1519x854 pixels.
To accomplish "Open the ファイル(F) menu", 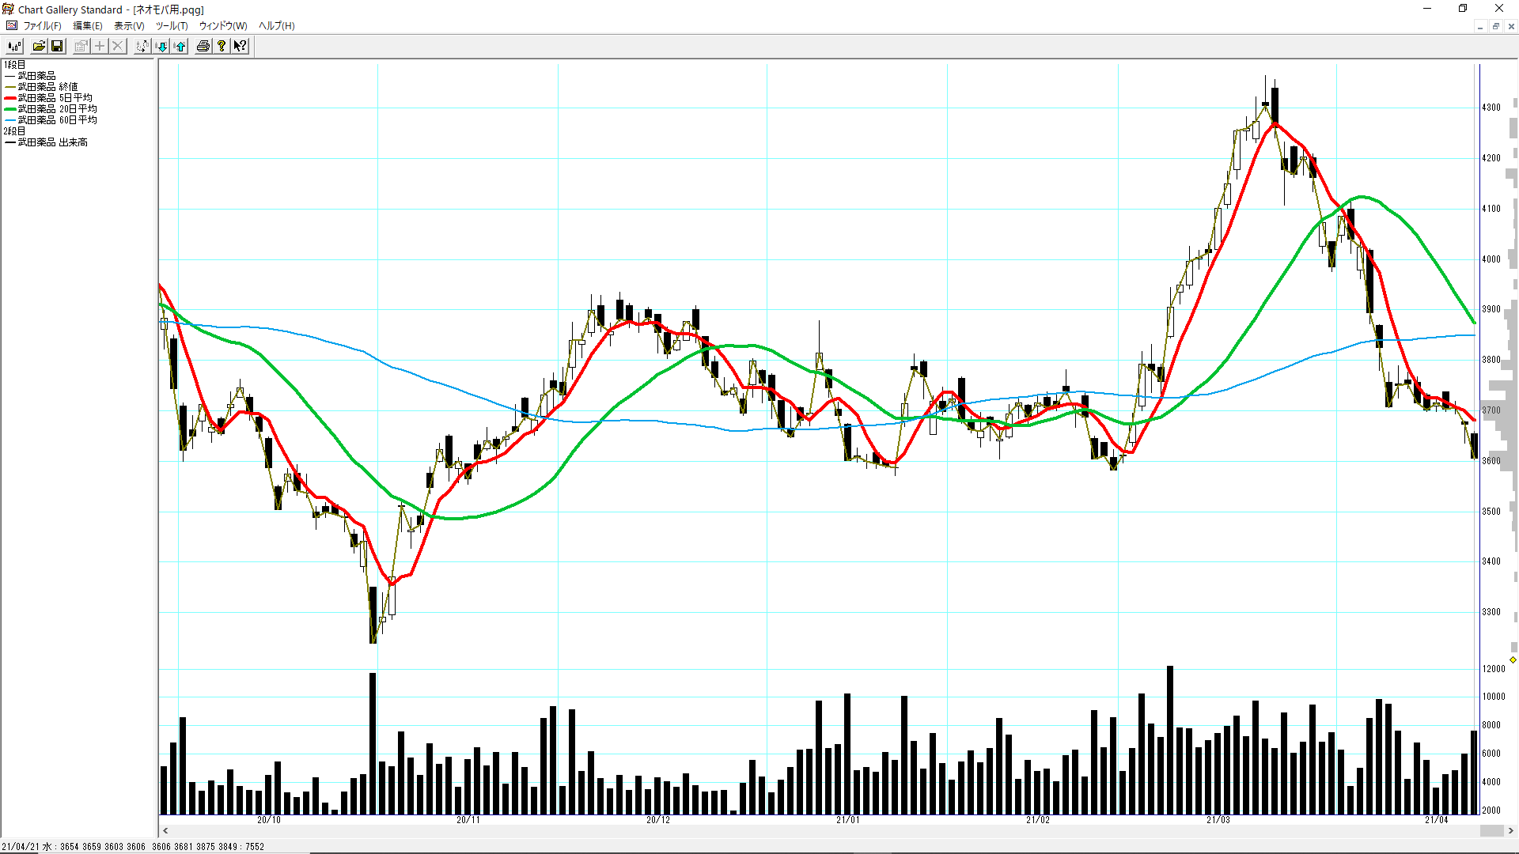I will [x=42, y=25].
